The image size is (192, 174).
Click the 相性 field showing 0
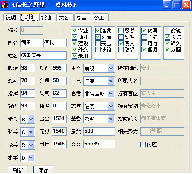(59, 106)
